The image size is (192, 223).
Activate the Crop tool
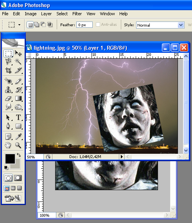tap(8, 70)
